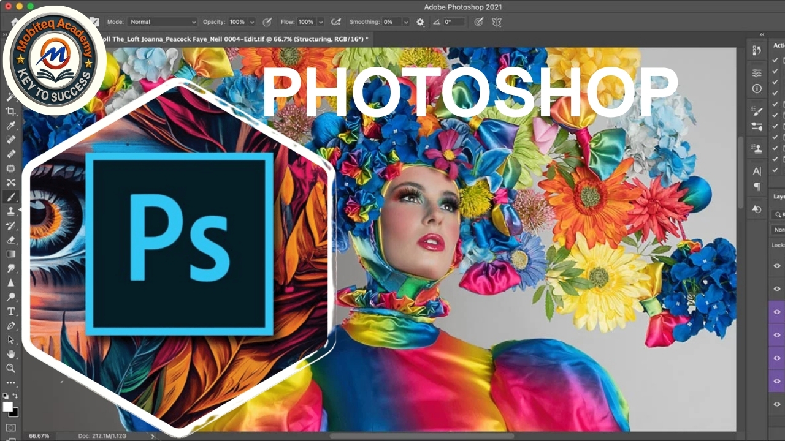Viewport: 785px width, 441px height.
Task: Select the Hand tool
Action: [x=10, y=354]
